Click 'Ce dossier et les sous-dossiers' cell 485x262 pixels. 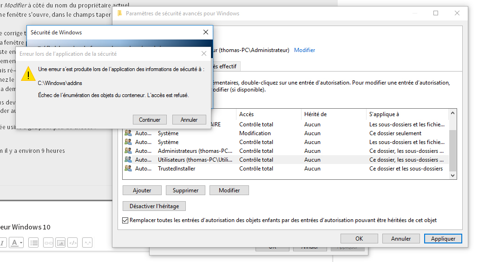[406, 169]
